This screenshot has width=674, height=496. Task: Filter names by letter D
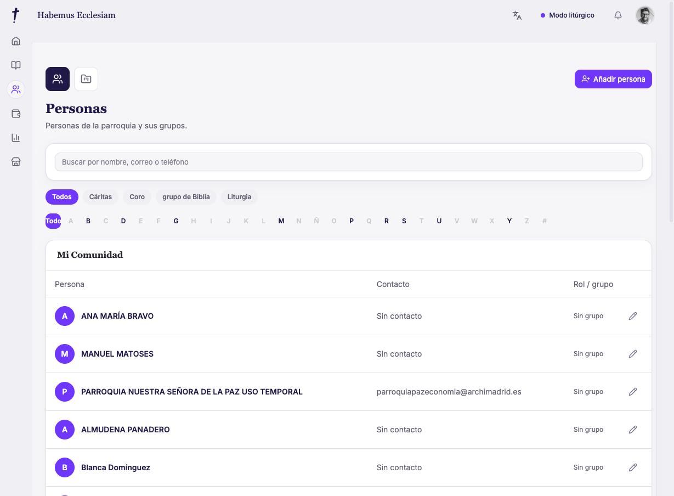pyautogui.click(x=123, y=221)
